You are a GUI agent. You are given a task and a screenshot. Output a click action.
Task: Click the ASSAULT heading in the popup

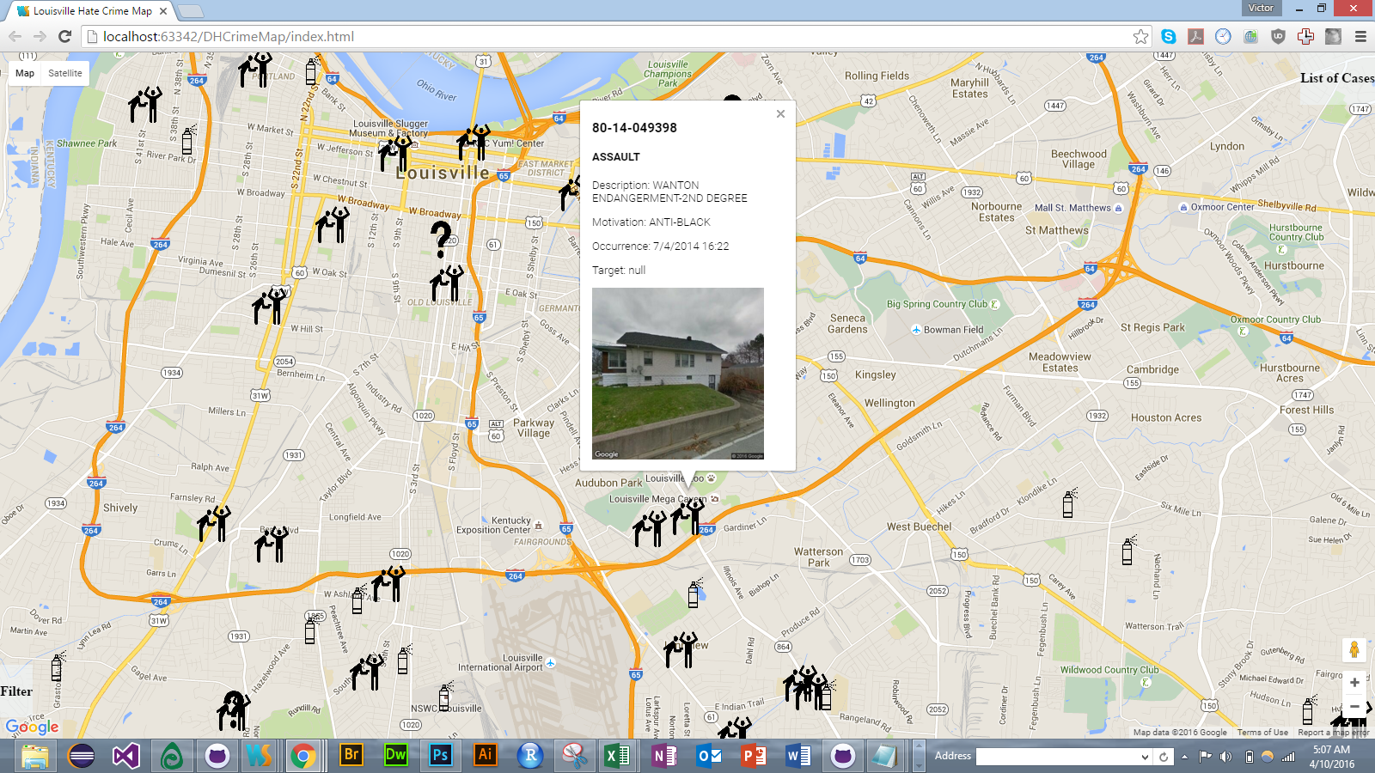(616, 157)
